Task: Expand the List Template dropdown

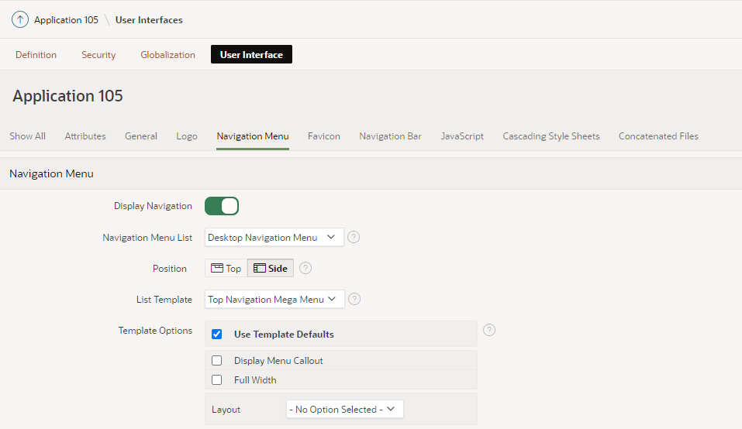Action: (274, 299)
